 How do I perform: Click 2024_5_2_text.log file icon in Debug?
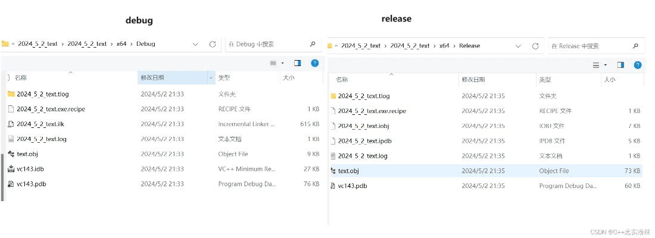pyautogui.click(x=11, y=139)
